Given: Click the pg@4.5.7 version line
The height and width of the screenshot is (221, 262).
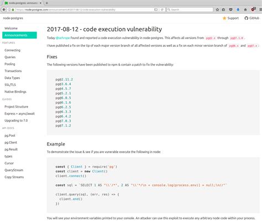Looking at the screenshot, I should pyautogui.click(x=63, y=89).
